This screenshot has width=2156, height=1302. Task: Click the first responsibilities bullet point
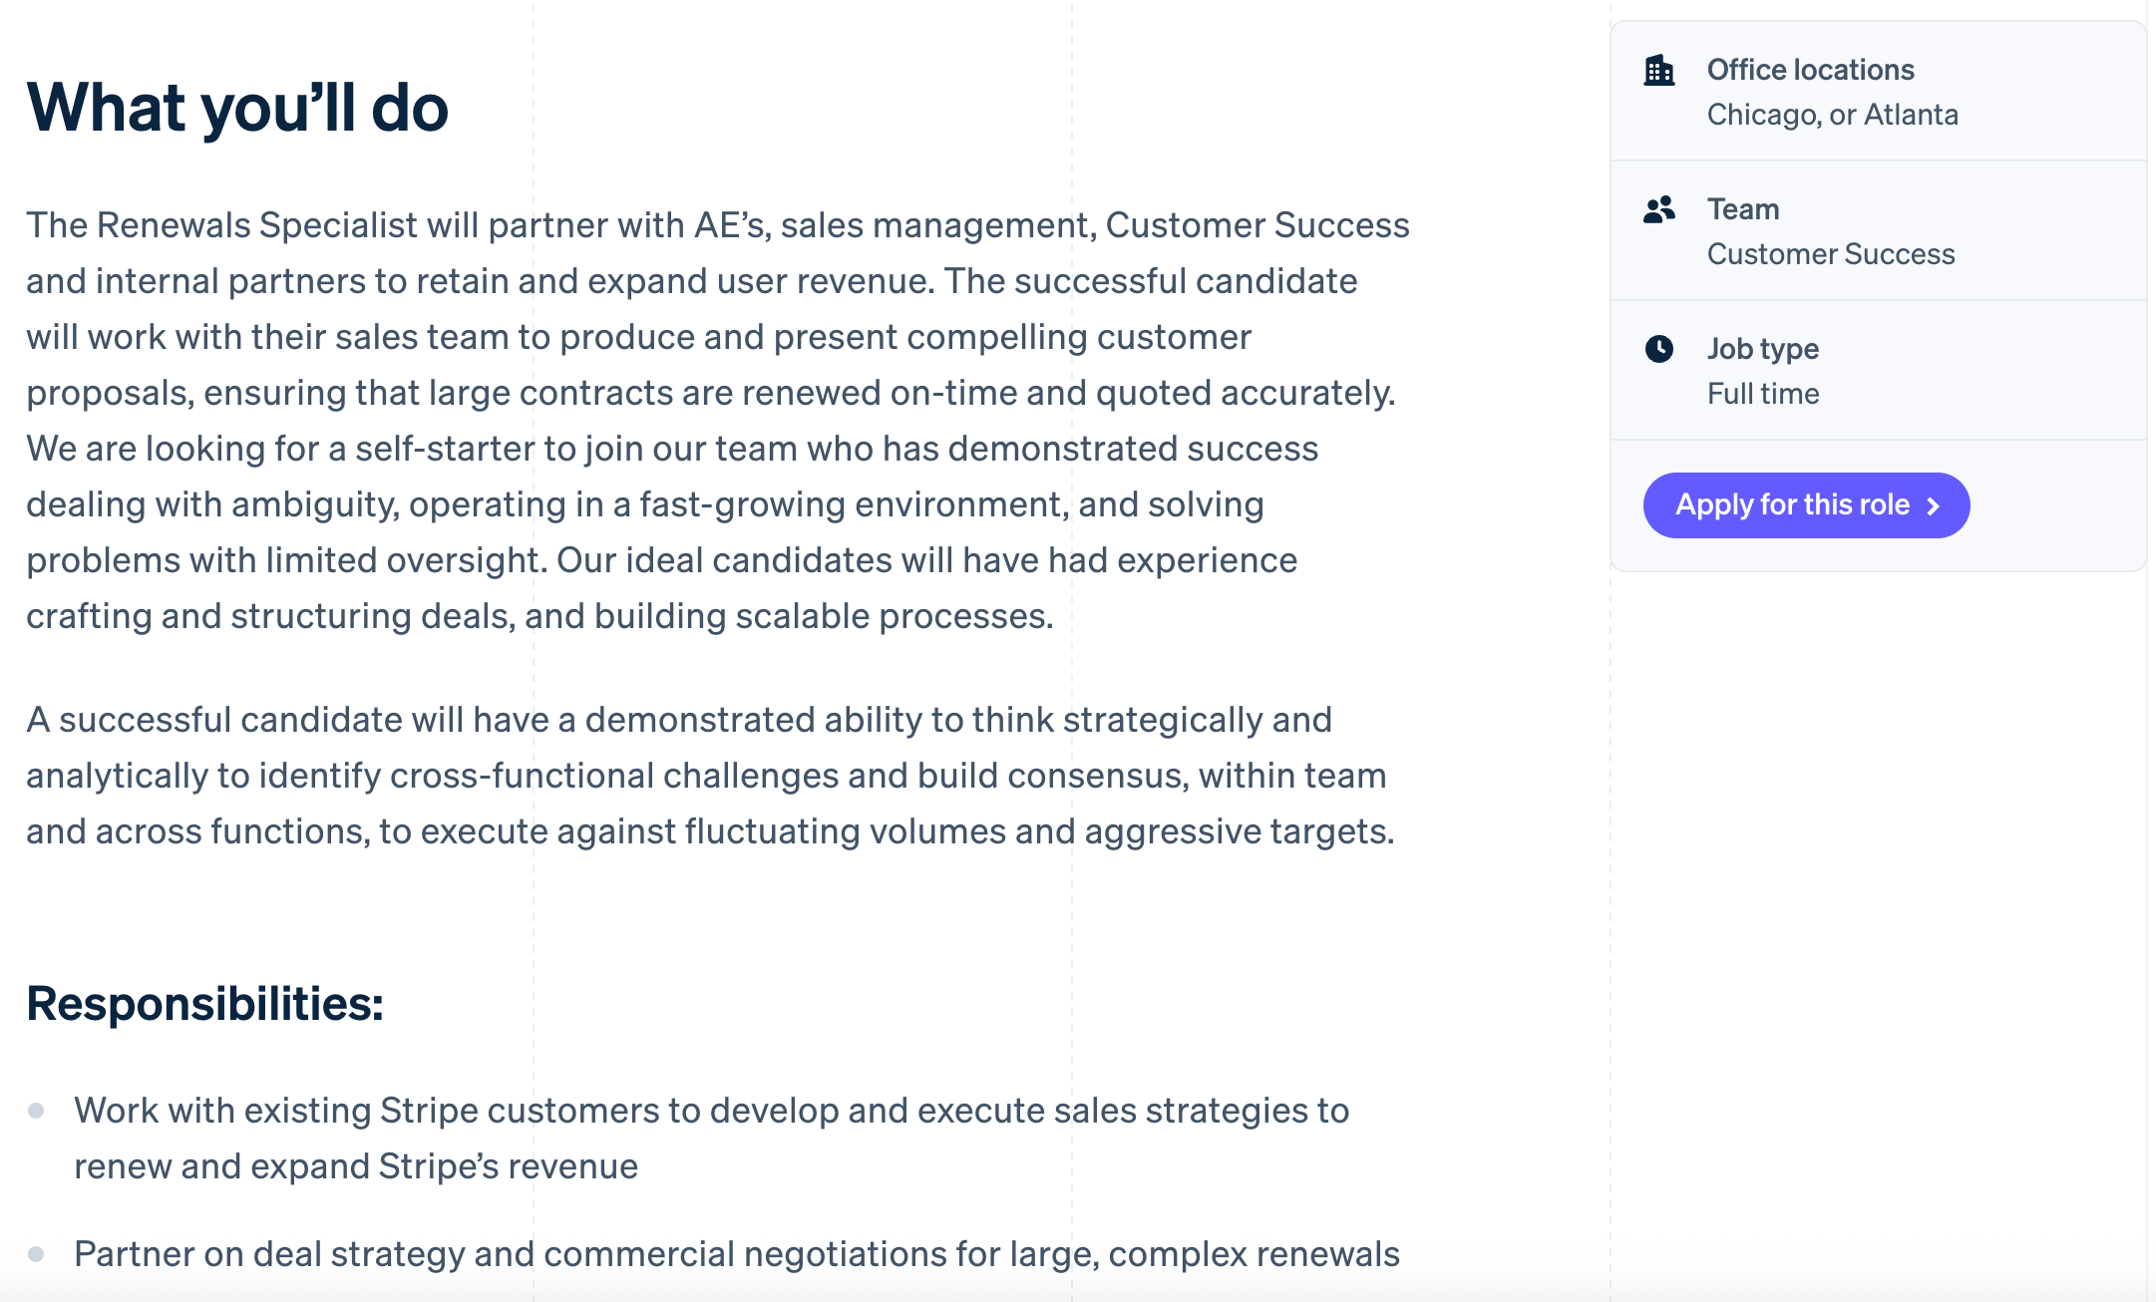[36, 1111]
